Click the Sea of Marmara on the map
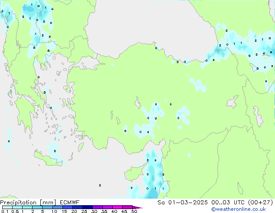This screenshot has height=213, width=275. (88, 63)
